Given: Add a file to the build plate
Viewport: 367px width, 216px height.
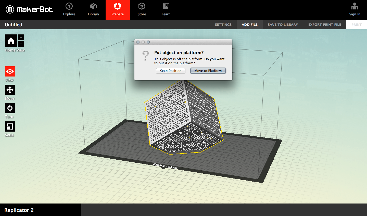Looking at the screenshot, I should 249,24.
